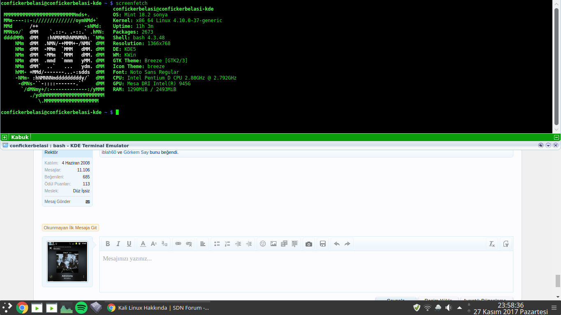Open the text alignment dropdown
This screenshot has width=561, height=315.
click(x=202, y=244)
